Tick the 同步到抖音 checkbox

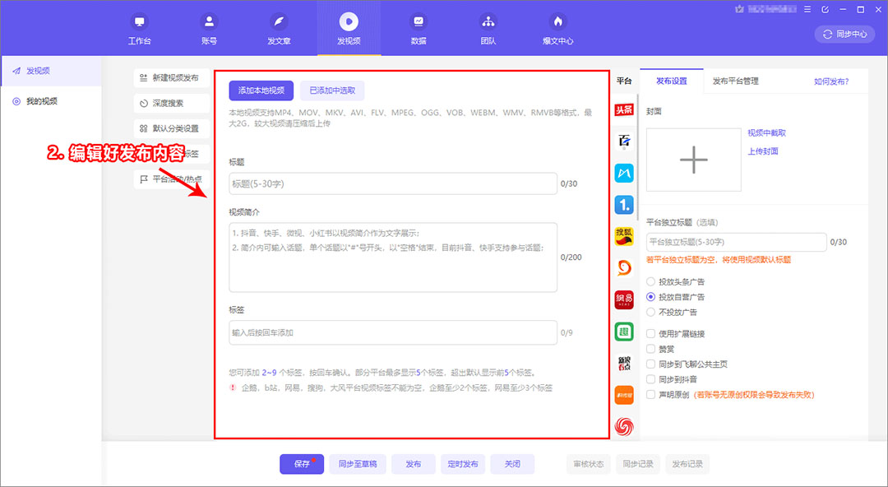(x=651, y=379)
